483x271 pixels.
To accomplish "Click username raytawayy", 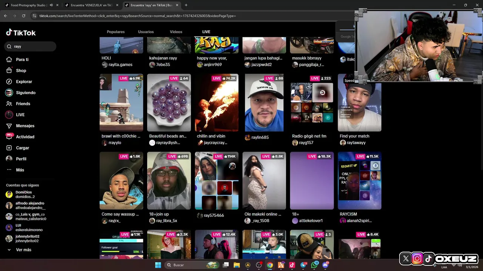I will point(356,143).
